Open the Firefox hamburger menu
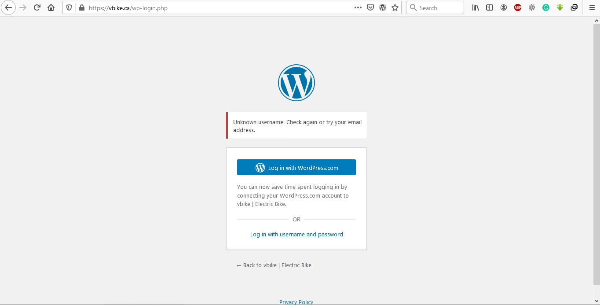The width and height of the screenshot is (600, 305). click(592, 7)
